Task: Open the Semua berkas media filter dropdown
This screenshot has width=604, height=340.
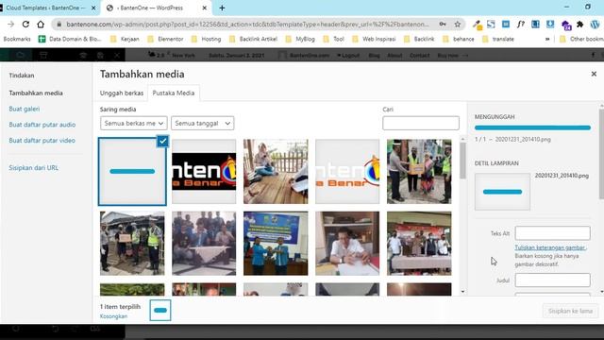Action: [134, 124]
